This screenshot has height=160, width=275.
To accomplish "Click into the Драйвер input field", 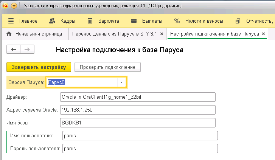I will (137, 97).
